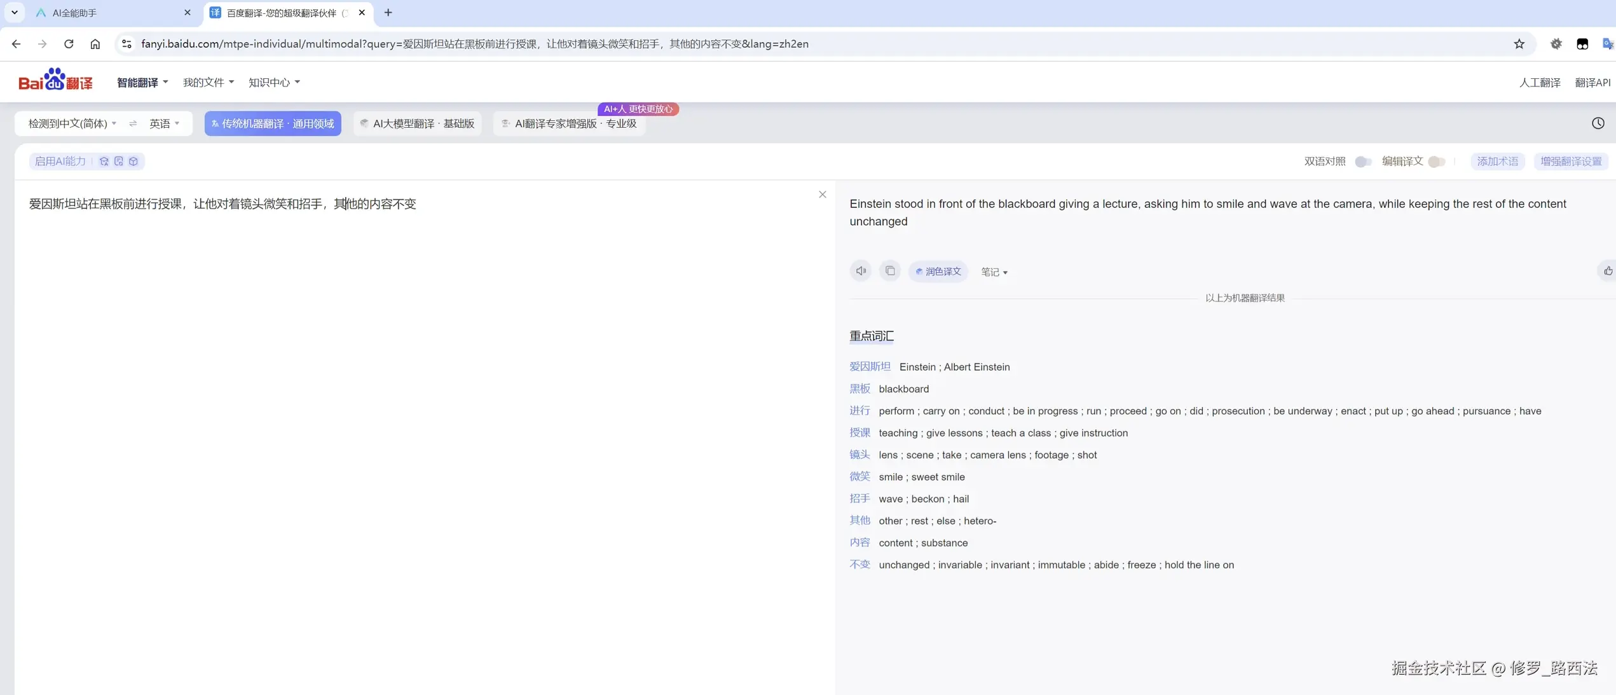1616x695 pixels.
Task: Expand the 笔记 notes dropdown
Action: (994, 272)
